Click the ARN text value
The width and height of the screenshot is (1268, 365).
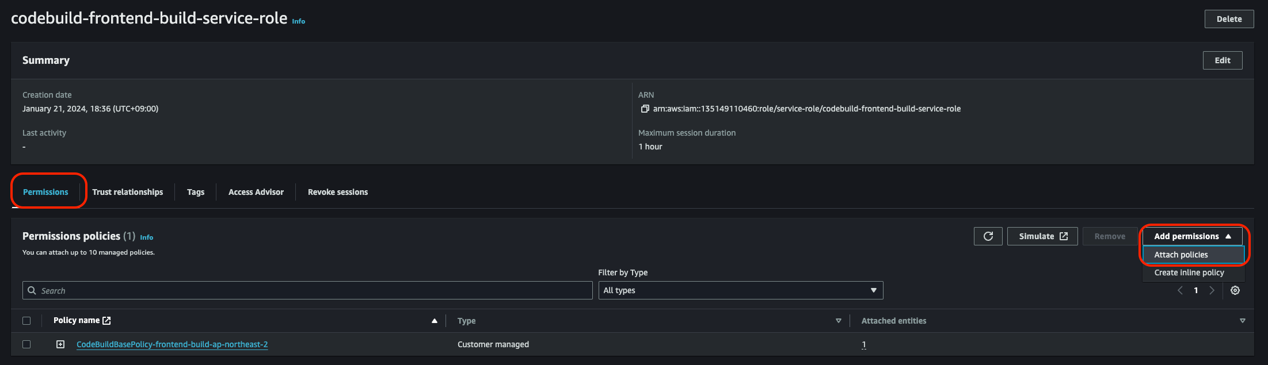click(x=807, y=109)
